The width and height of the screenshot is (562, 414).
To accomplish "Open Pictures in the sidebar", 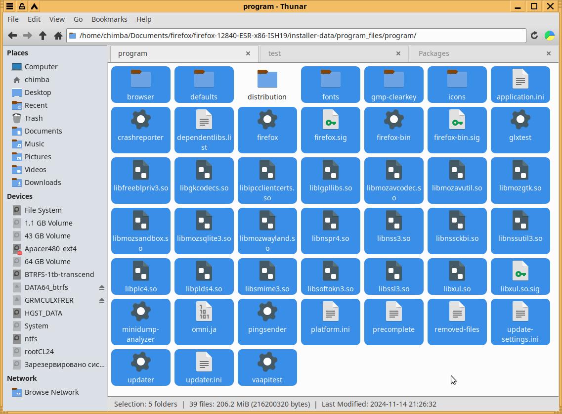I will [x=55, y=157].
